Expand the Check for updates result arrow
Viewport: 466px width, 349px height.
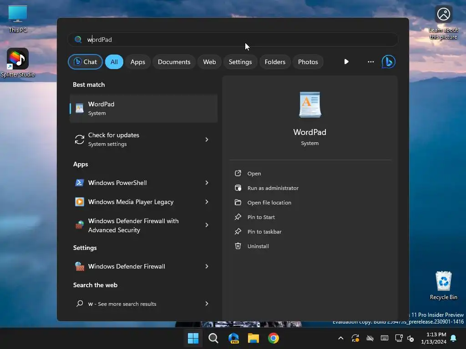pos(207,140)
